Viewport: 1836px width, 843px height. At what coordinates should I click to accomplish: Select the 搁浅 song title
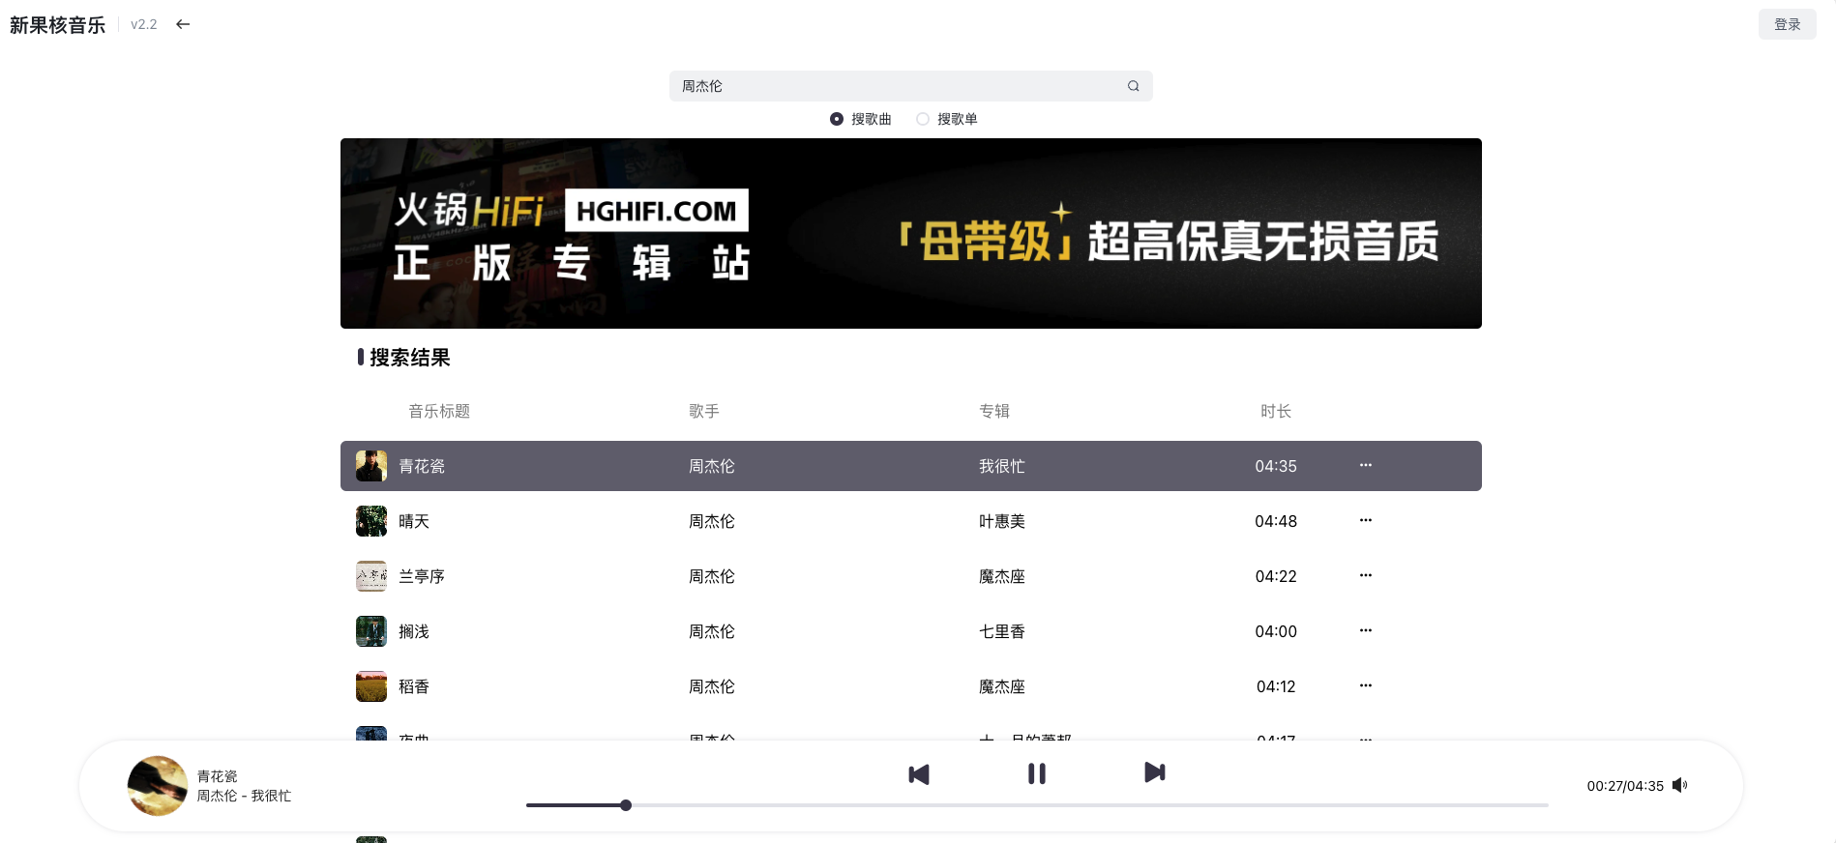point(414,631)
